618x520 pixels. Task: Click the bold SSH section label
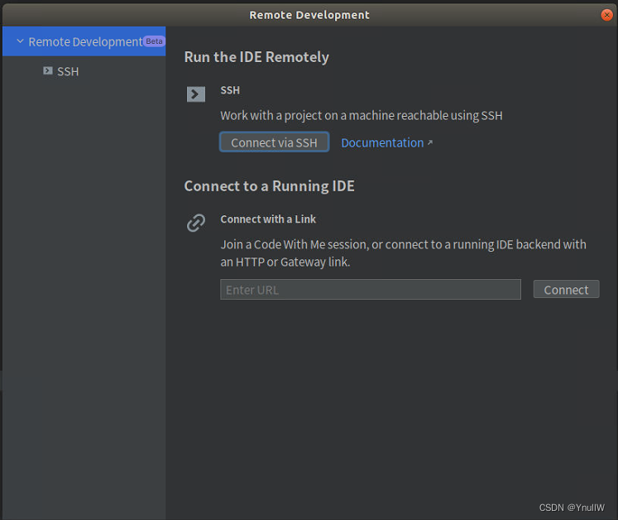pos(230,90)
